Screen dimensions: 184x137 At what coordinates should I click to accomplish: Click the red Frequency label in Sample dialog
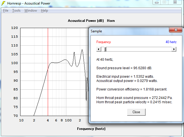pyautogui.click(x=104, y=42)
